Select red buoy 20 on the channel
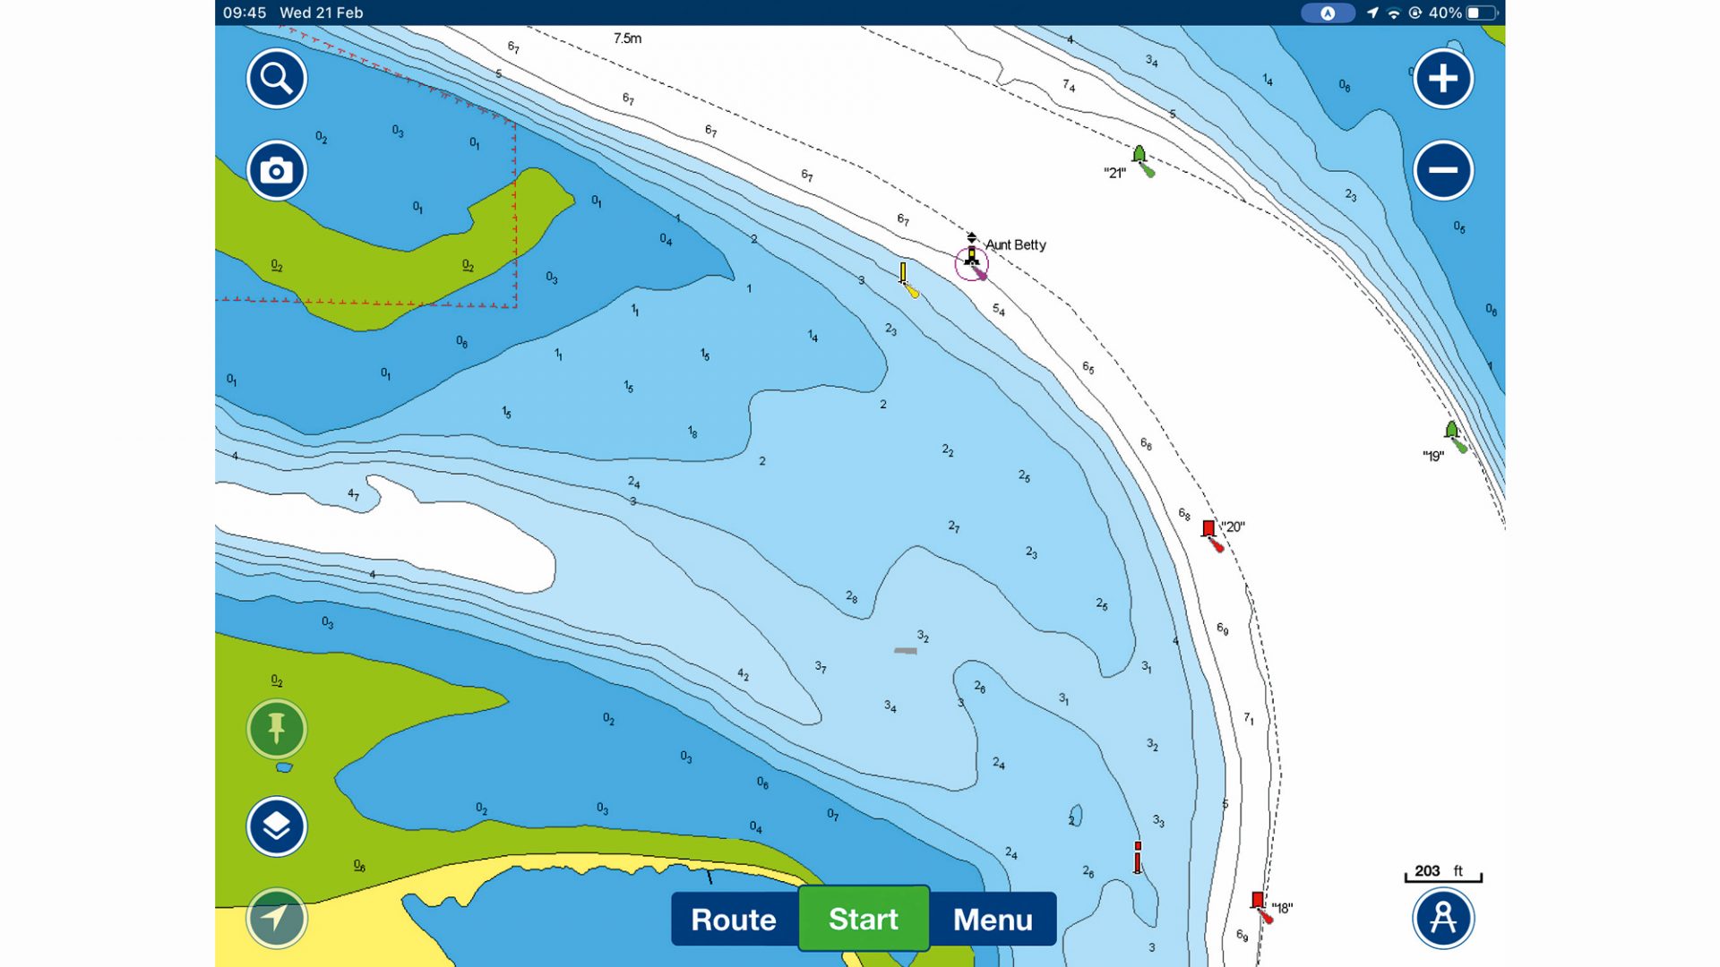Screen dimensions: 1720x967 click(x=1209, y=528)
